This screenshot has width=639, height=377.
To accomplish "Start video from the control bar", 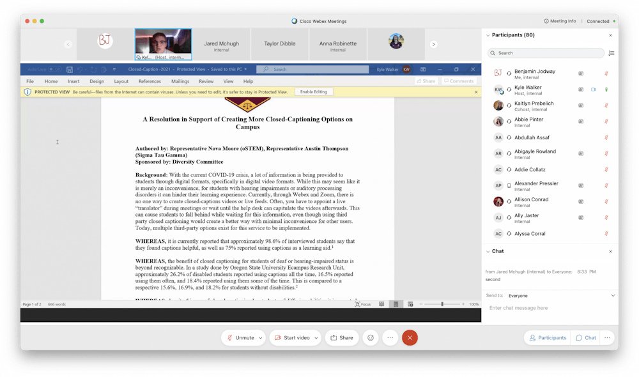I will coord(293,337).
